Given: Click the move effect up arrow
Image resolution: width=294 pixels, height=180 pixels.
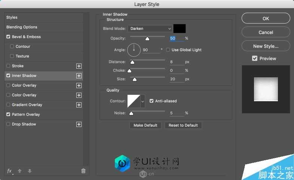Looking at the screenshot, I should pos(20,171).
